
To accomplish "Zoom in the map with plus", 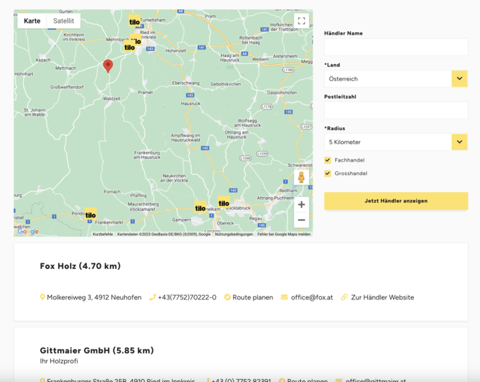I will coord(301,205).
